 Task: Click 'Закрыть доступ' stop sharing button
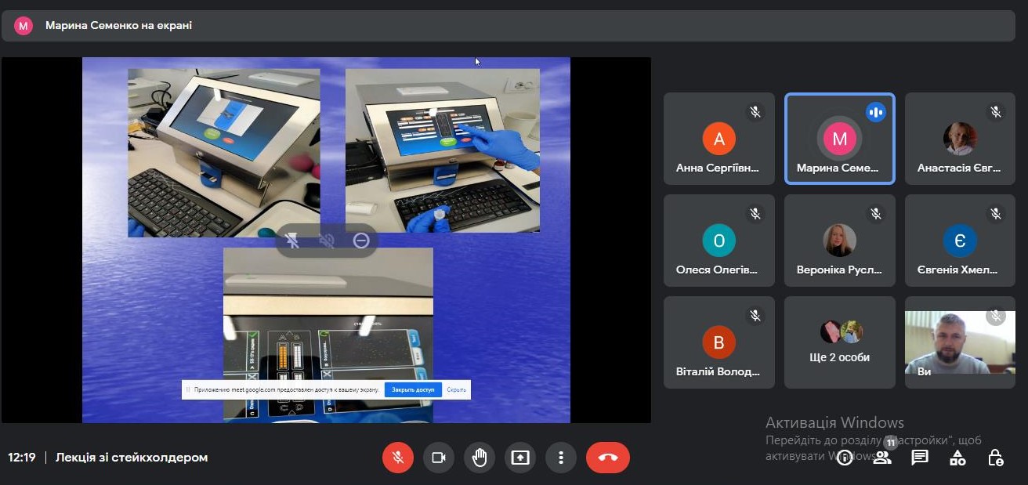pyautogui.click(x=413, y=389)
